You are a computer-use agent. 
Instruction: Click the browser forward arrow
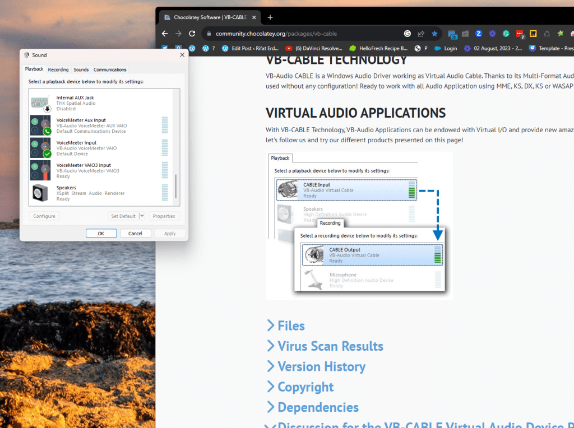point(178,34)
